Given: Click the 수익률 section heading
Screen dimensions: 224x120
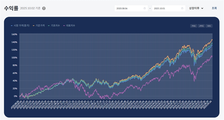Looking at the screenshot, I should pyautogui.click(x=11, y=8).
